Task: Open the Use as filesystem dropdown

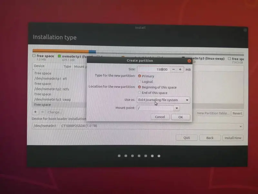Action: point(164,100)
